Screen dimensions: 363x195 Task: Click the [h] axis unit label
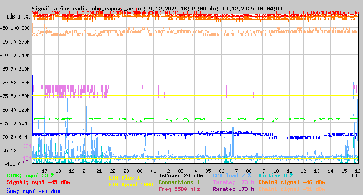353,175
